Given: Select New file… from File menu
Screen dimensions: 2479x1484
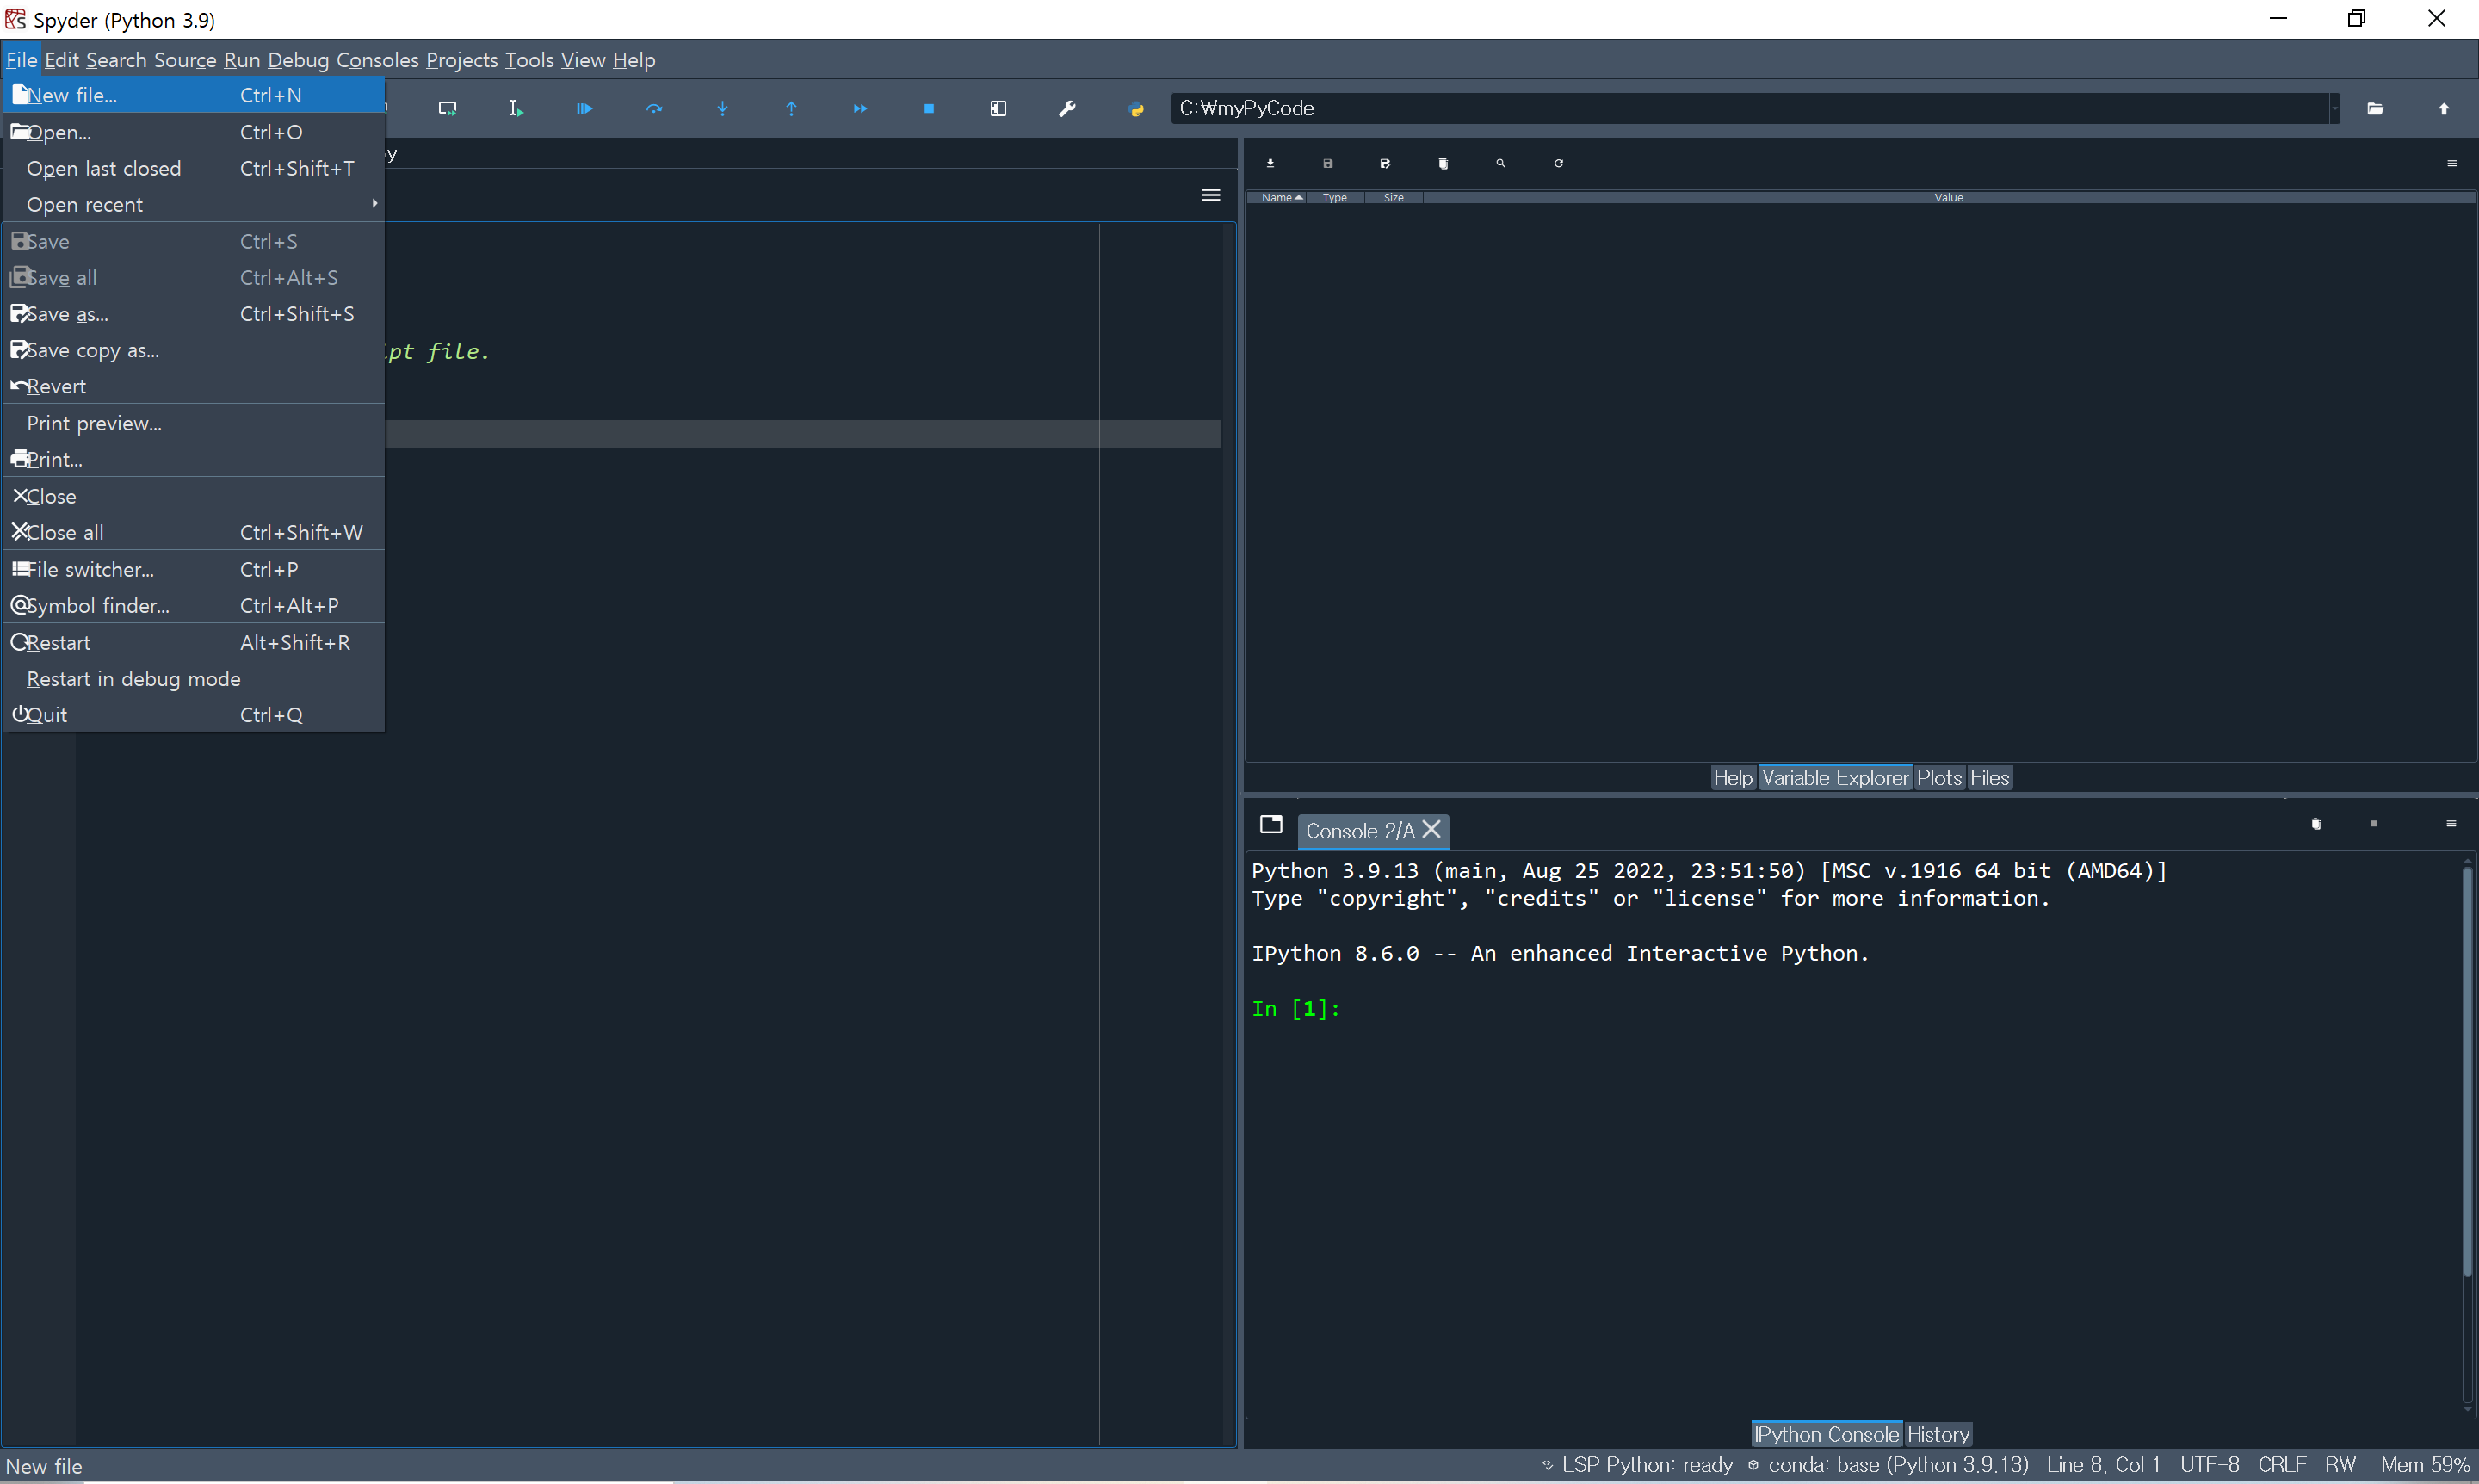Looking at the screenshot, I should (x=72, y=95).
